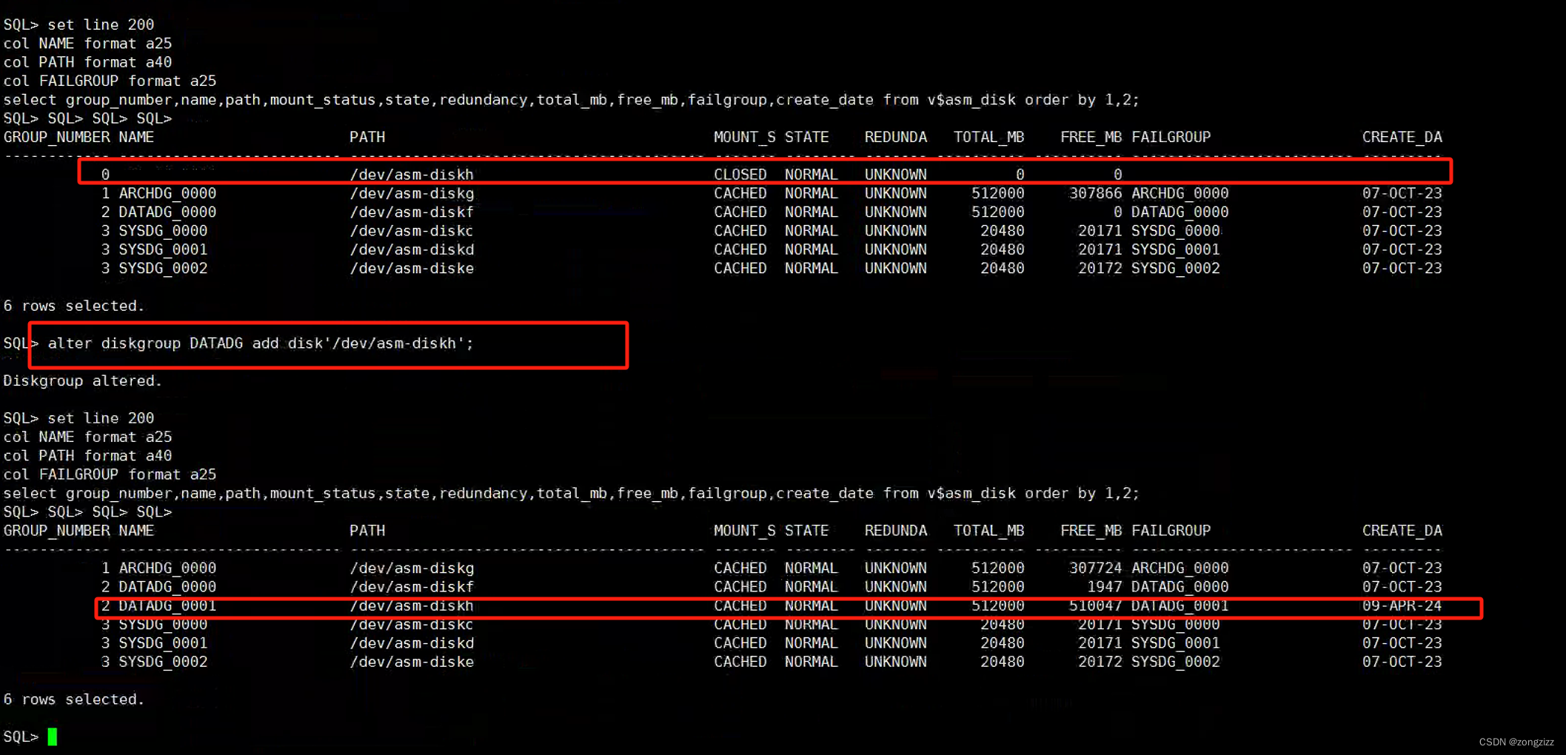Click /dev/asm-diskg path in row with 307724
The height and width of the screenshot is (755, 1566).
point(411,568)
